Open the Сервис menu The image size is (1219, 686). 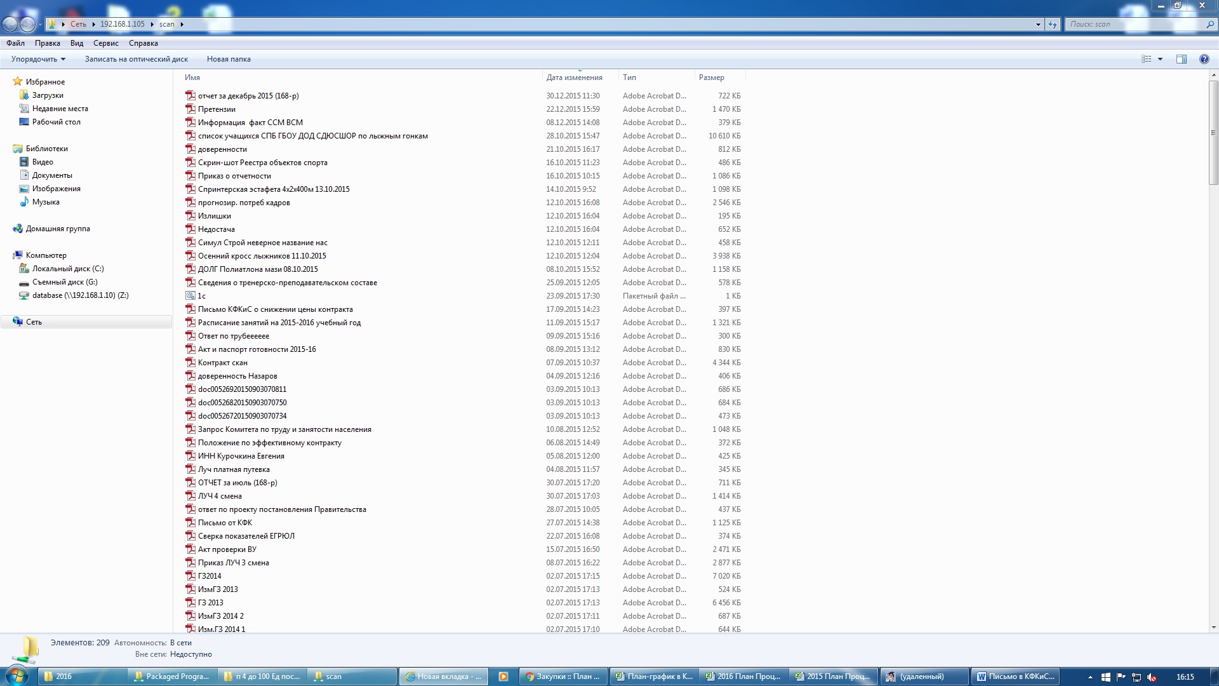point(105,43)
